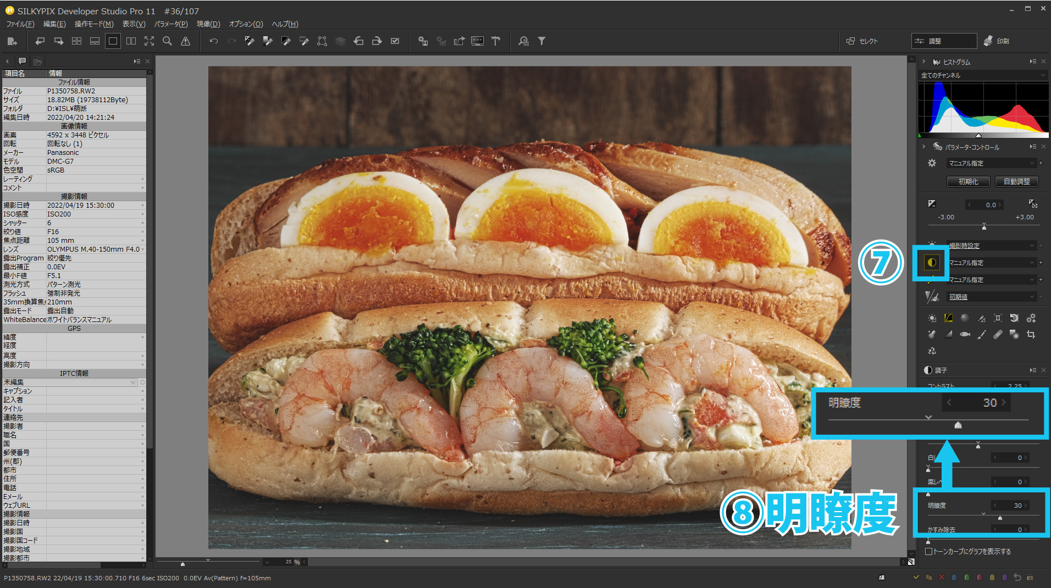Undo the last edit with toolbar arrow
Screen dimensions: 1051x588
pos(214,41)
